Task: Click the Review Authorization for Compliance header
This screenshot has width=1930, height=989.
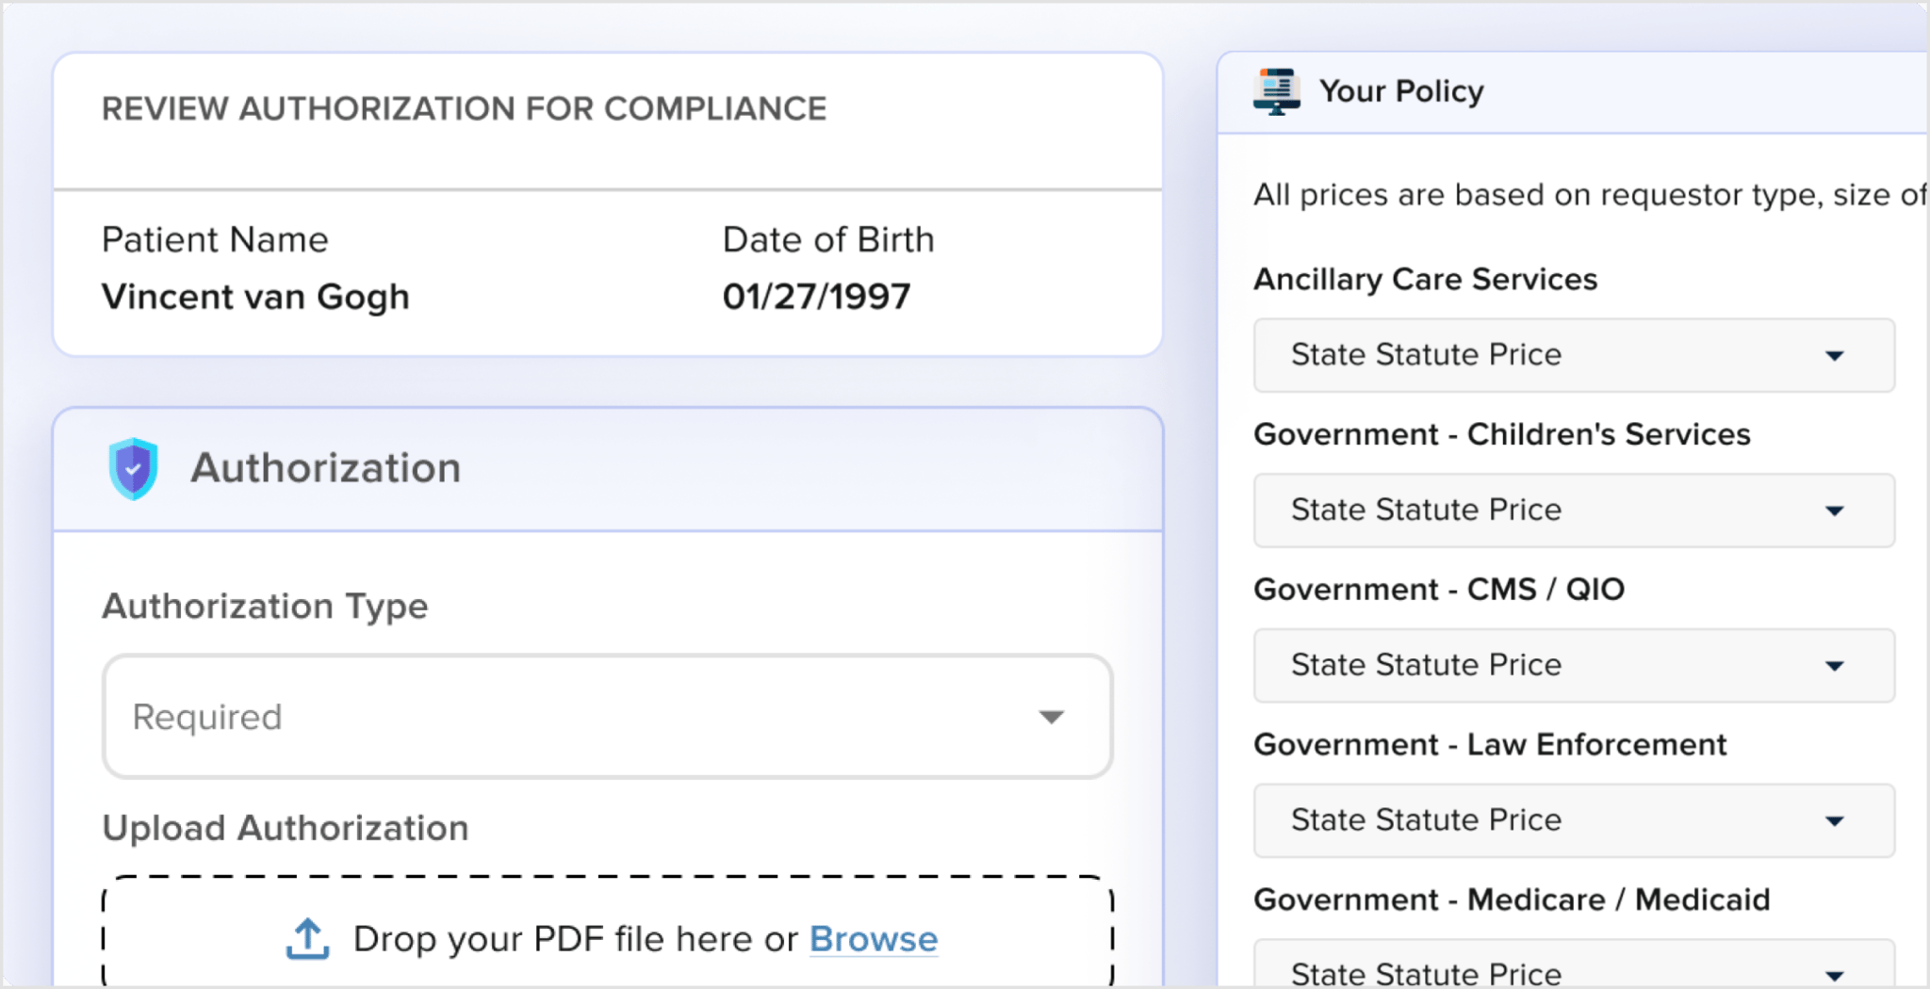Action: click(465, 108)
